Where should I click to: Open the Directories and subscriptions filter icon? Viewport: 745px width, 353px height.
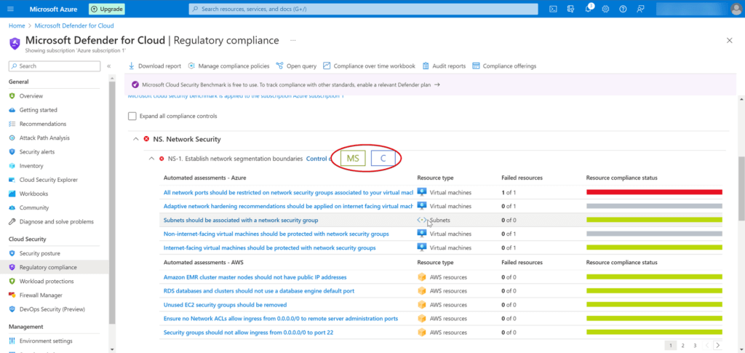[x=570, y=9]
